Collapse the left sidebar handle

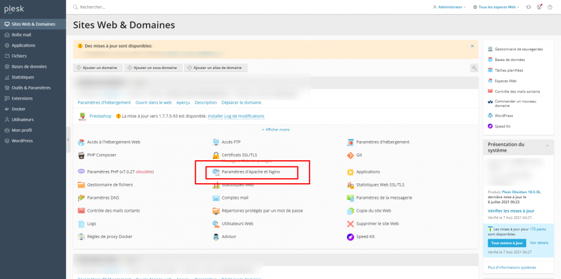coord(68,139)
